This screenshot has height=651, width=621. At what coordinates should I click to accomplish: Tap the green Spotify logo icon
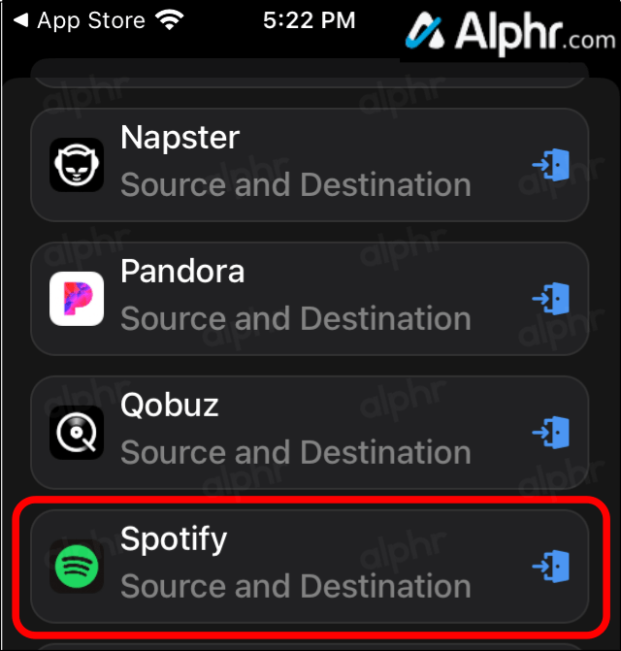click(77, 567)
